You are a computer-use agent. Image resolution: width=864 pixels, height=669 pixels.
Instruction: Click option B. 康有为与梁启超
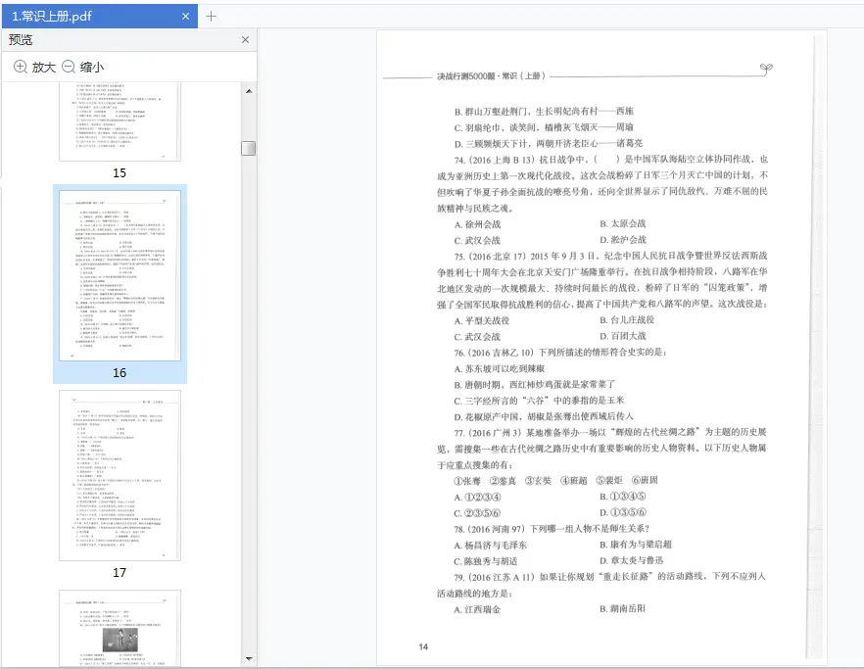pos(636,545)
